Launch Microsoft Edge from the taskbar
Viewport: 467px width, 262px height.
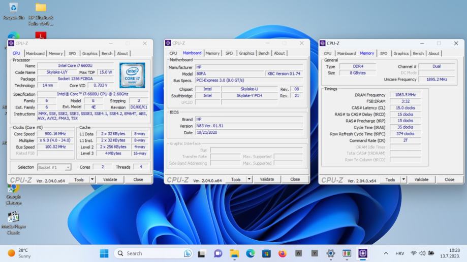pyautogui.click(x=251, y=253)
